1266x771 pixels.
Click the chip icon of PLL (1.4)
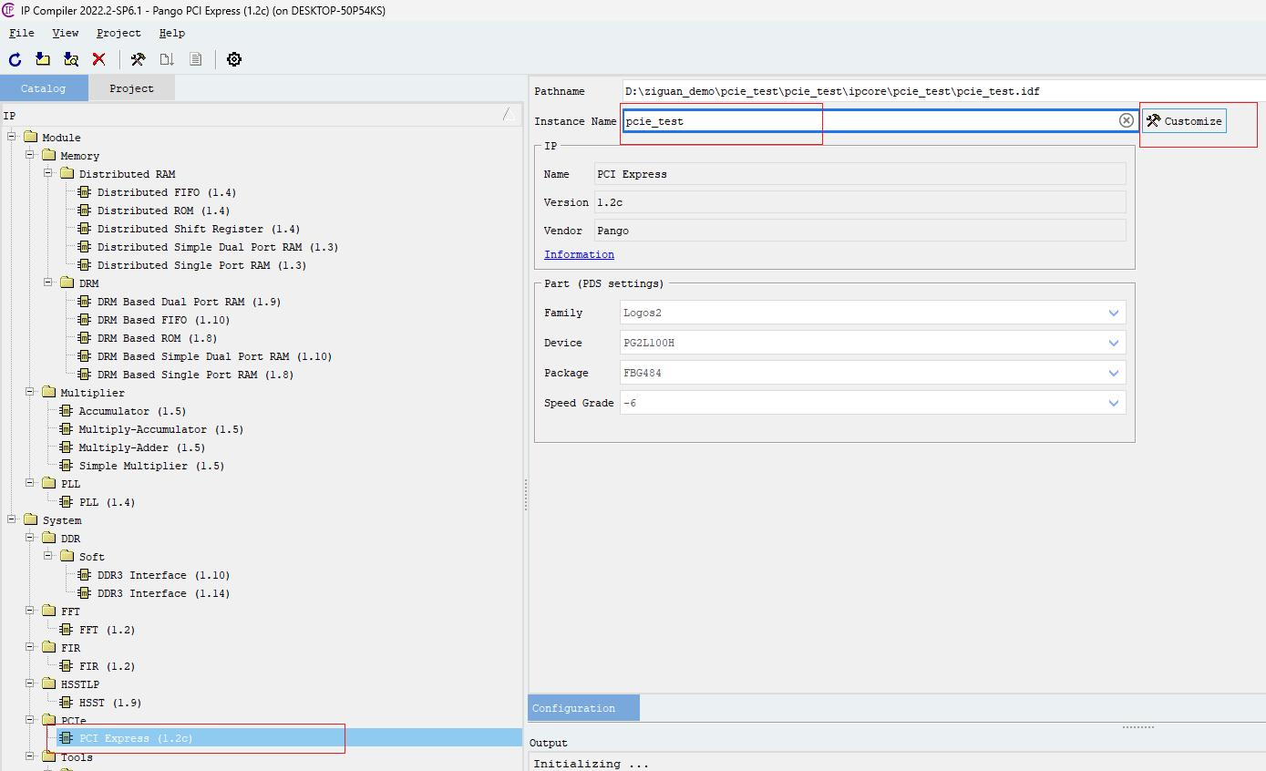coord(66,502)
